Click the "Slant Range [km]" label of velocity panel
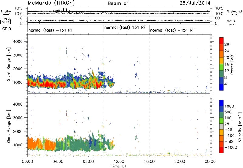 point(9,127)
